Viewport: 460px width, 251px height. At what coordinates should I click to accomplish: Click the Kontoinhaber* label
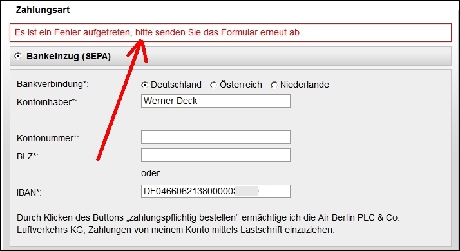click(x=47, y=102)
